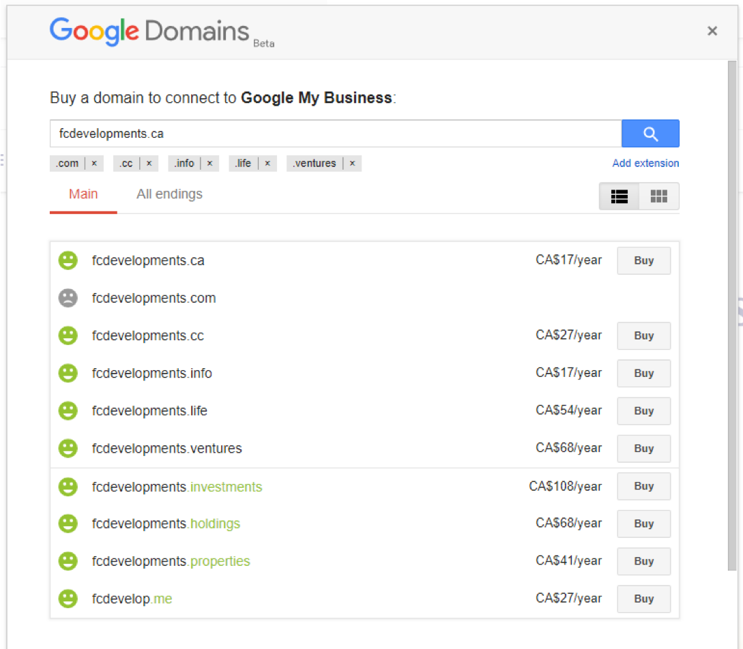Remove the .life extension chip
The image size is (743, 649).
coord(267,164)
